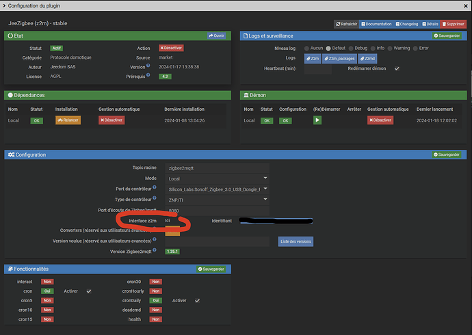Image resolution: width=472 pixels, height=335 pixels.
Task: Click the Non badge for deadcmd
Action: coord(156,310)
